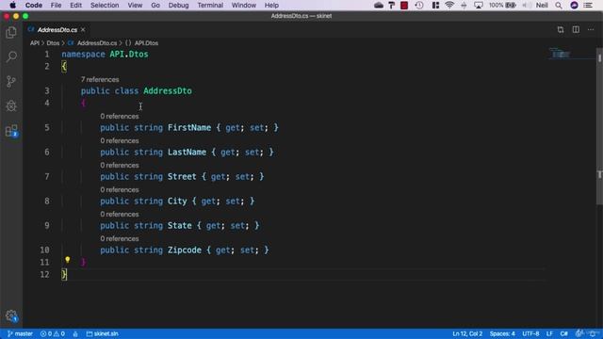This screenshot has height=339, width=603.
Task: Open the battery status in menu bar
Action: 502,5
